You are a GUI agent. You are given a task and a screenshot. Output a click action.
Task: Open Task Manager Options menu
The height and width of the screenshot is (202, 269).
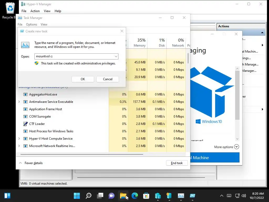[32, 24]
